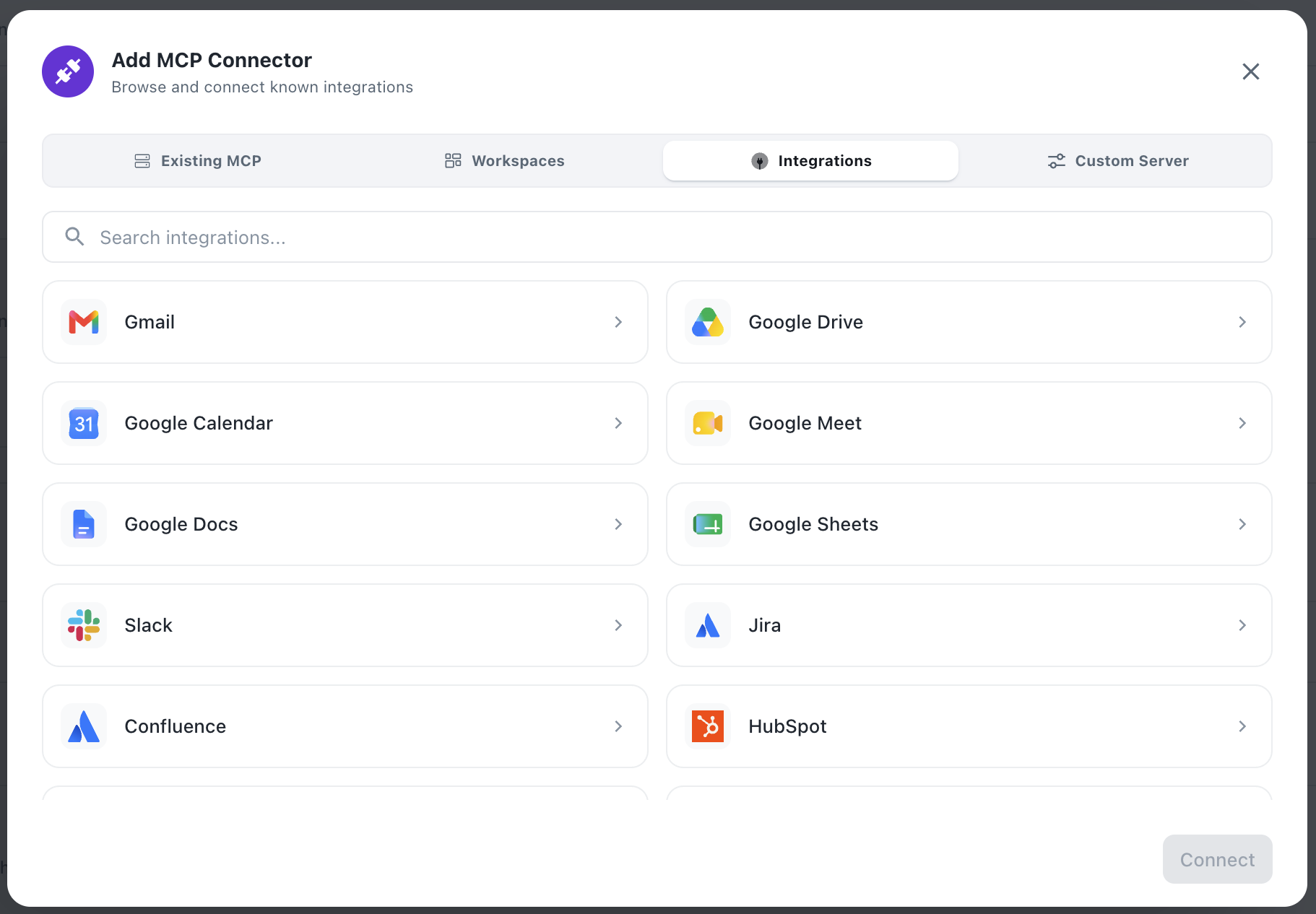Expand the Slack row chevron
The height and width of the screenshot is (914, 1316).
(618, 625)
